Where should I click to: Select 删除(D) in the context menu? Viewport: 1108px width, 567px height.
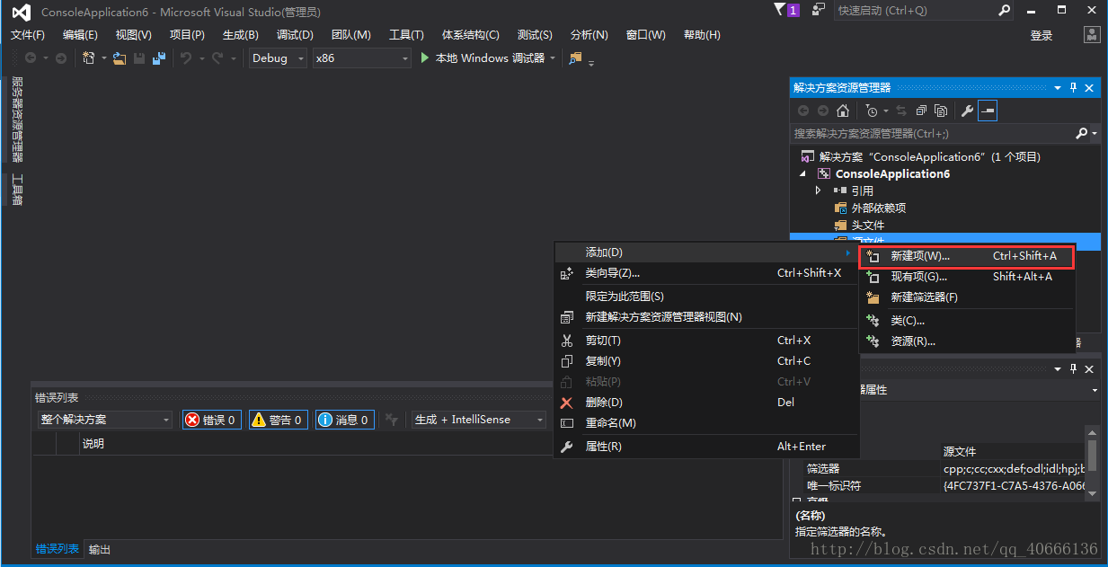click(706, 403)
